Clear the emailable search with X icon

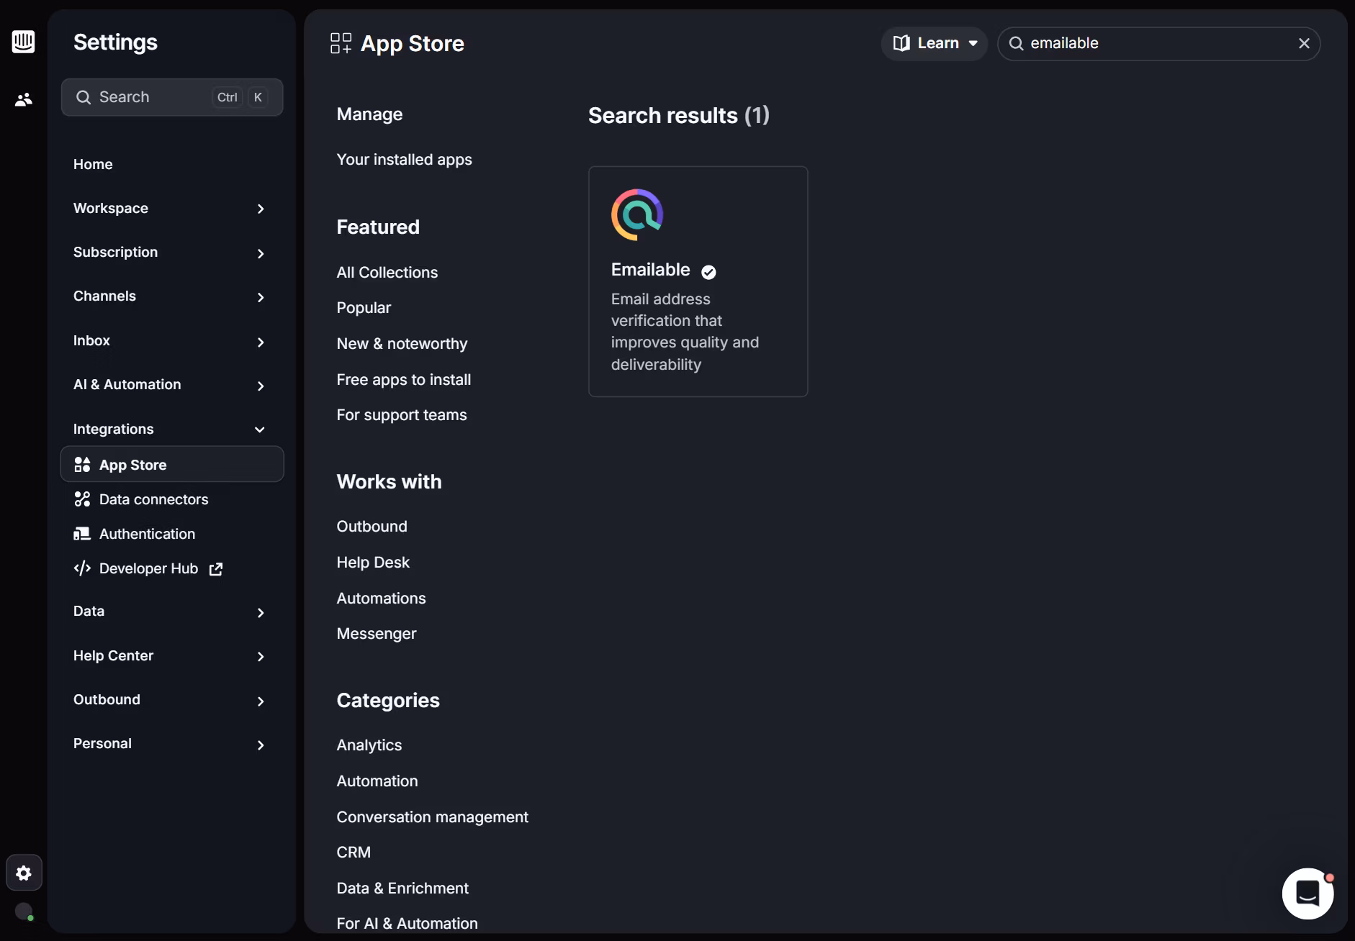point(1304,43)
